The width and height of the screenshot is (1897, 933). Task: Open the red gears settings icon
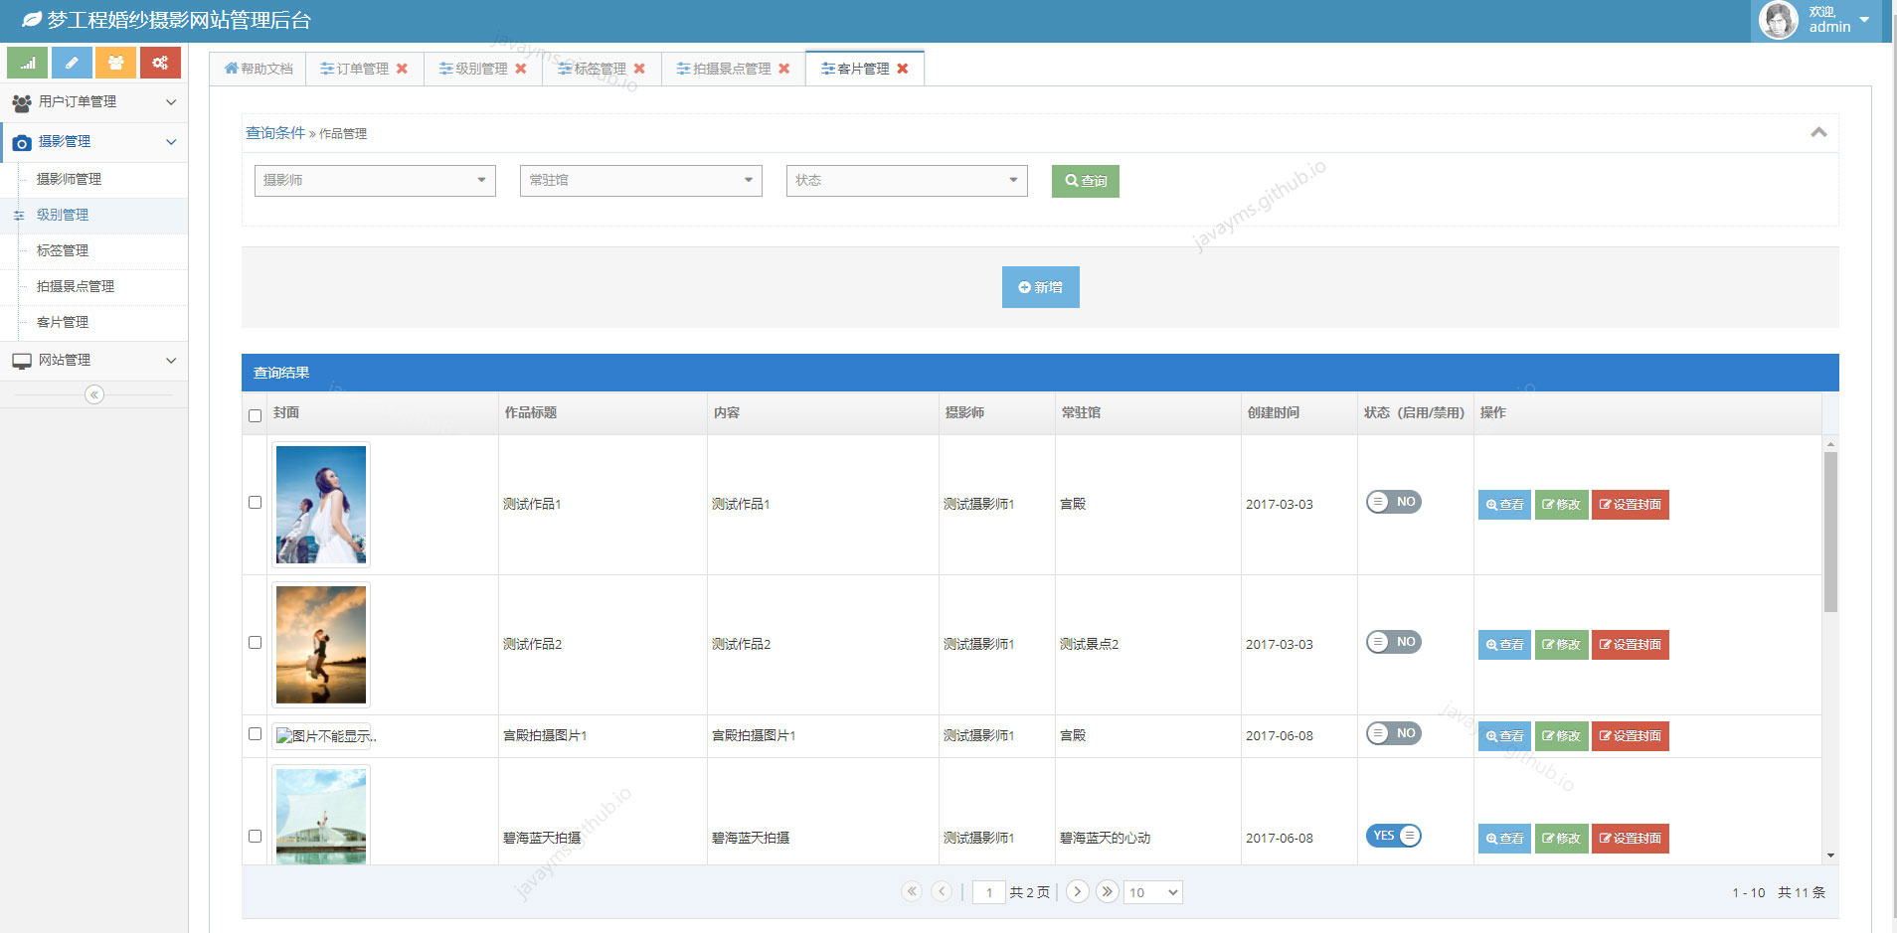(161, 62)
